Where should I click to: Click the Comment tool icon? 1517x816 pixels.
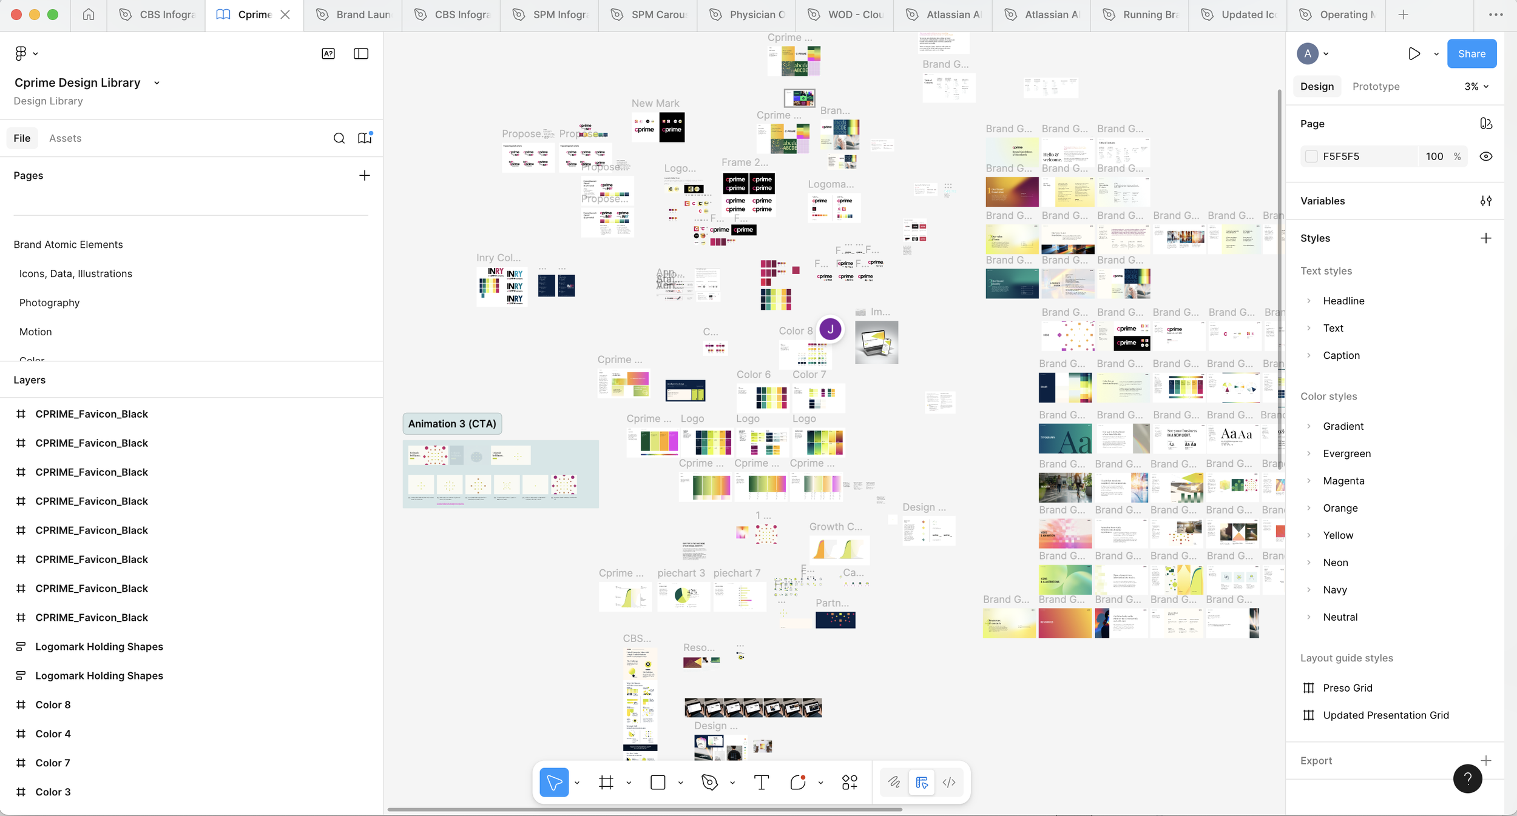click(797, 783)
